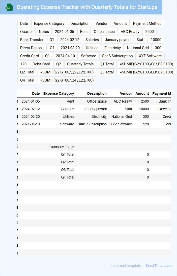Select the Q4 Total tag chip

coord(27,80)
